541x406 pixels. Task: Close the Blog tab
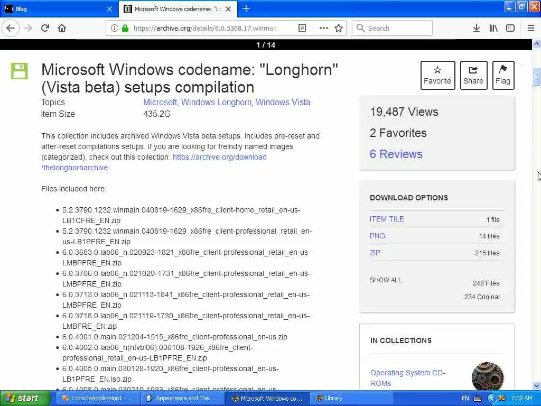click(x=109, y=9)
